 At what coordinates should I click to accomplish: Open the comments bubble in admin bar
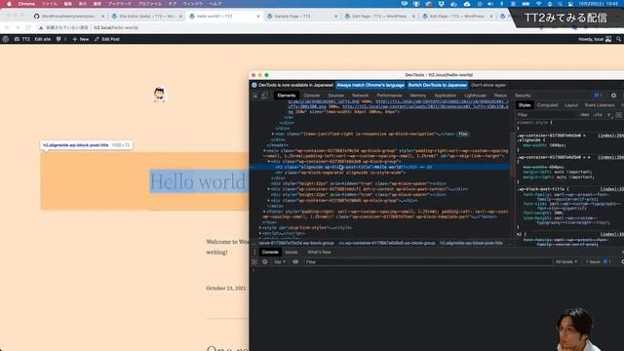58,39
